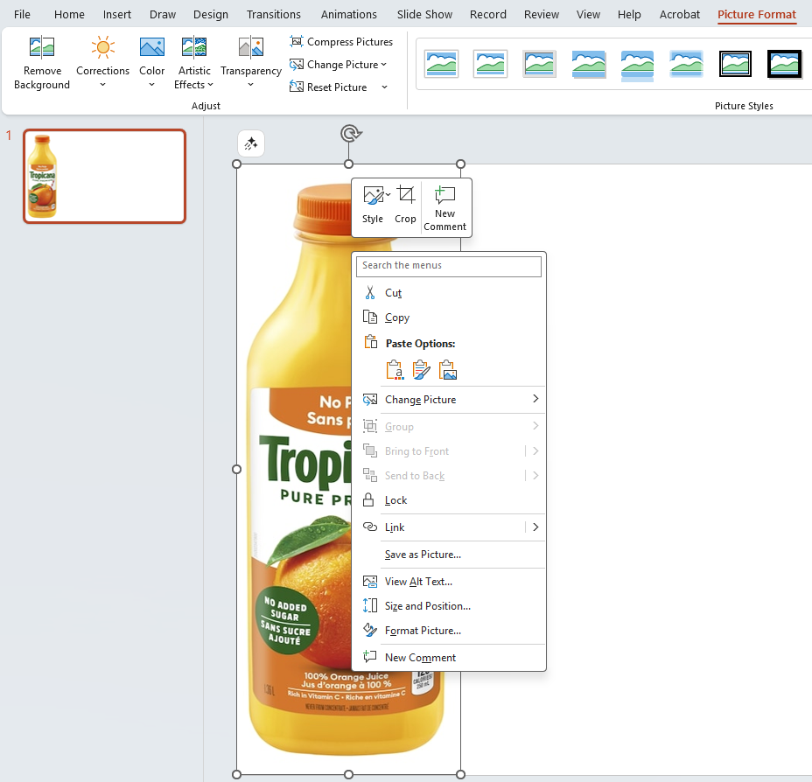The image size is (812, 782).
Task: Open the Help tab
Action: tap(629, 15)
